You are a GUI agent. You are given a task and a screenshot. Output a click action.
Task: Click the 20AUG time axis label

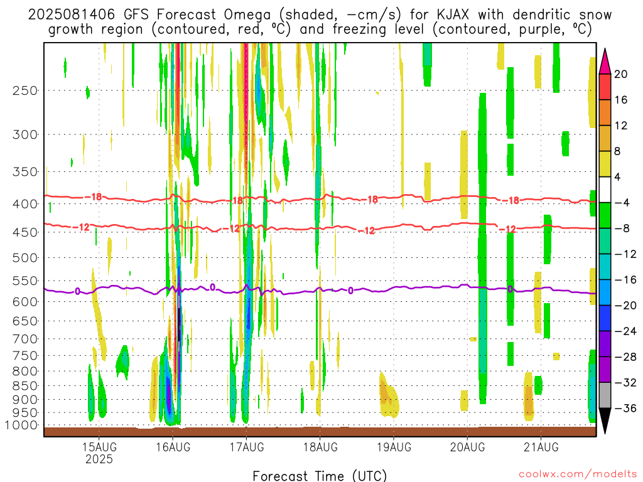point(467,447)
